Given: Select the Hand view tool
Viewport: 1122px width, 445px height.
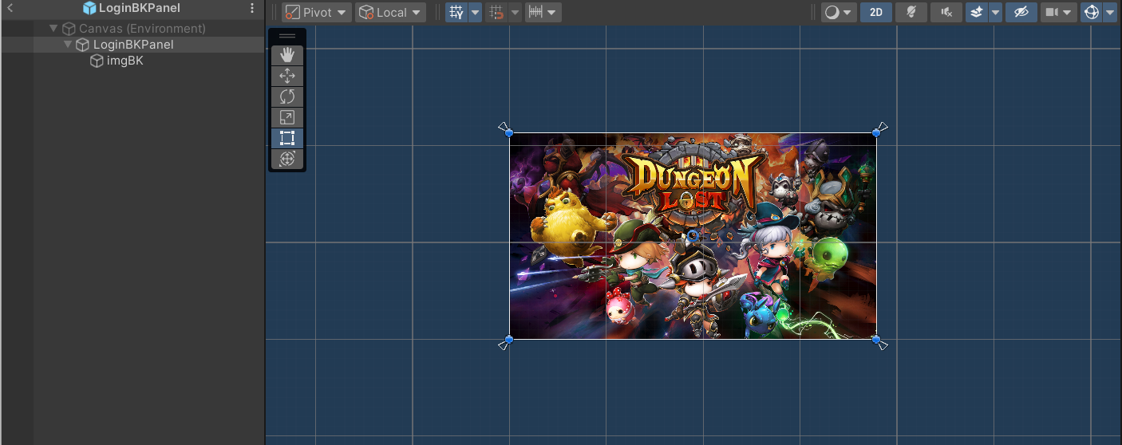Looking at the screenshot, I should coord(287,55).
